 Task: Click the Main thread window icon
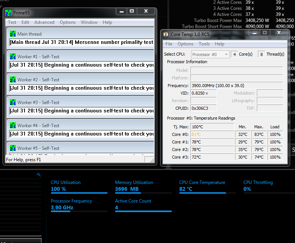[13, 34]
